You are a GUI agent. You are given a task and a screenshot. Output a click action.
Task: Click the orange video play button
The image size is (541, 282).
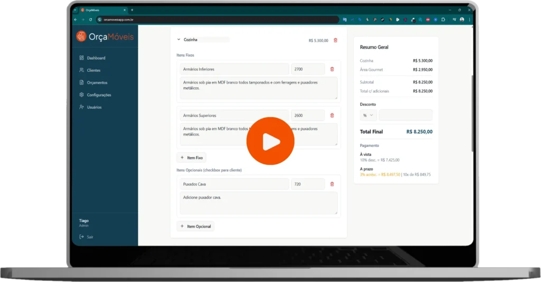(x=270, y=141)
